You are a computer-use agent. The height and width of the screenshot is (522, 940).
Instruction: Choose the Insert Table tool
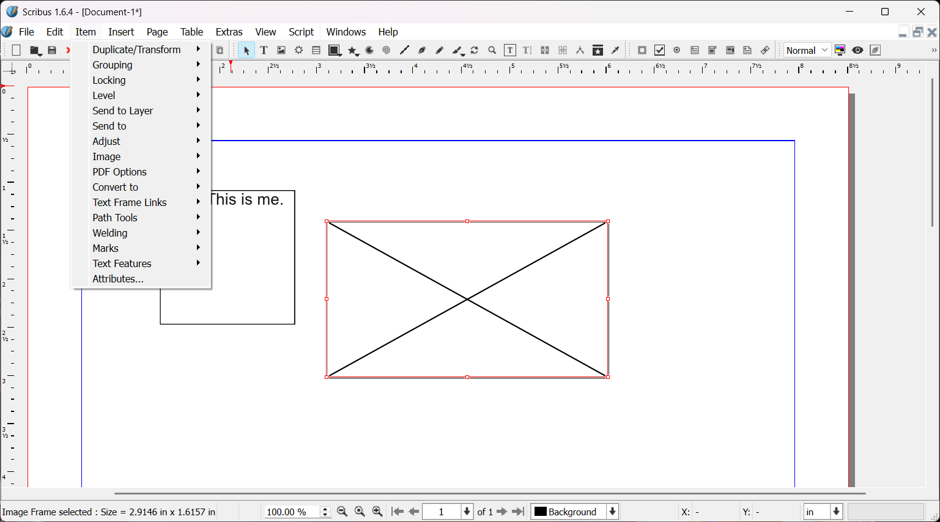click(316, 51)
